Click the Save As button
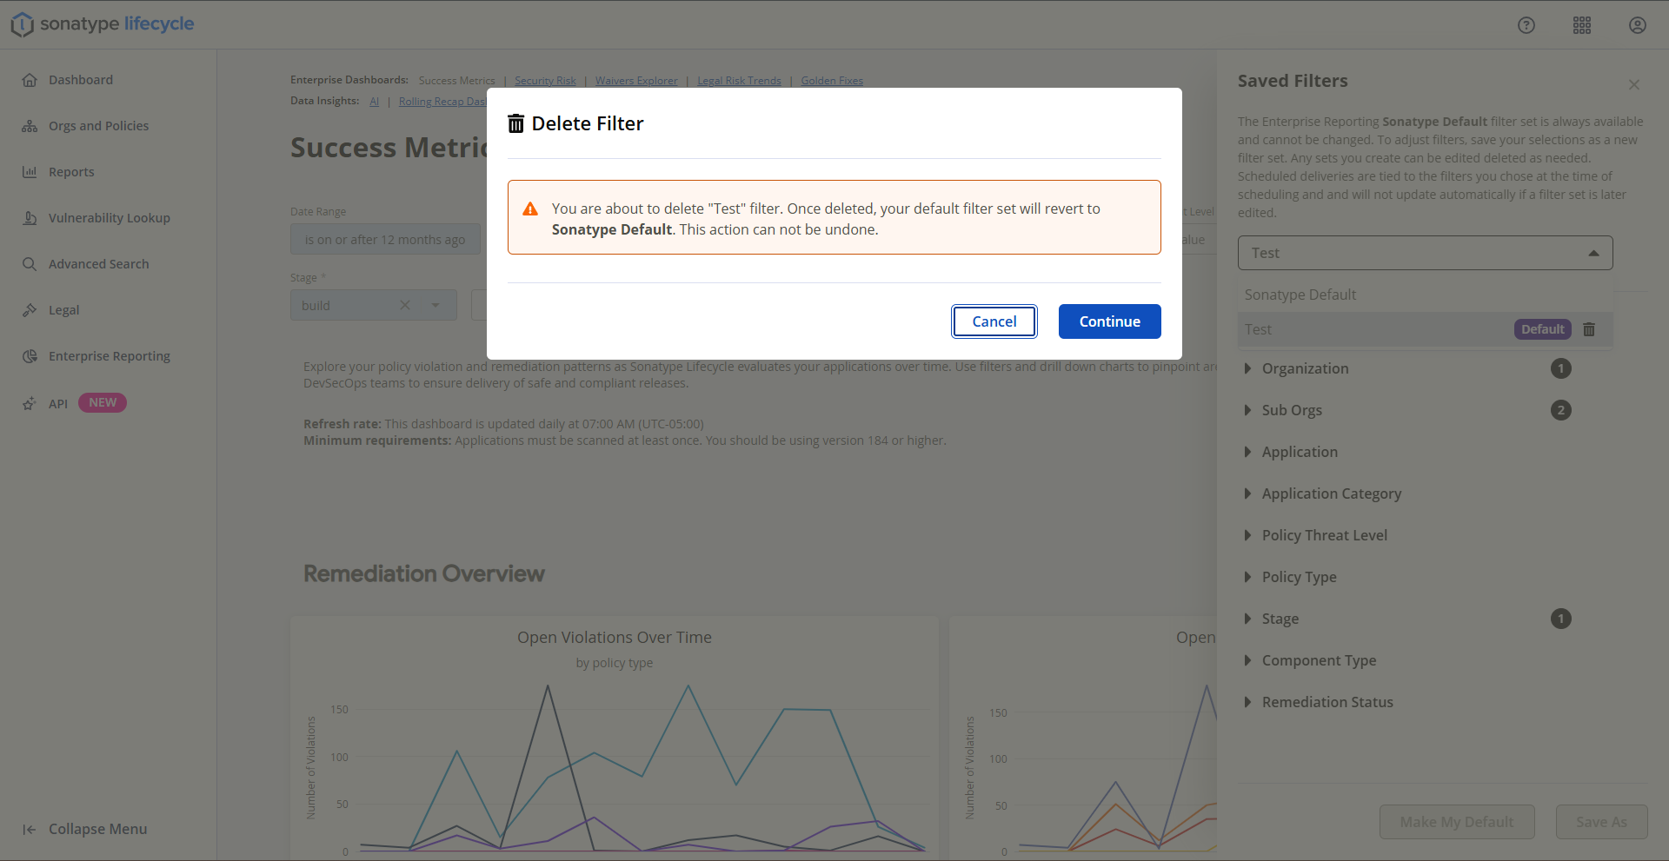 pyautogui.click(x=1601, y=822)
